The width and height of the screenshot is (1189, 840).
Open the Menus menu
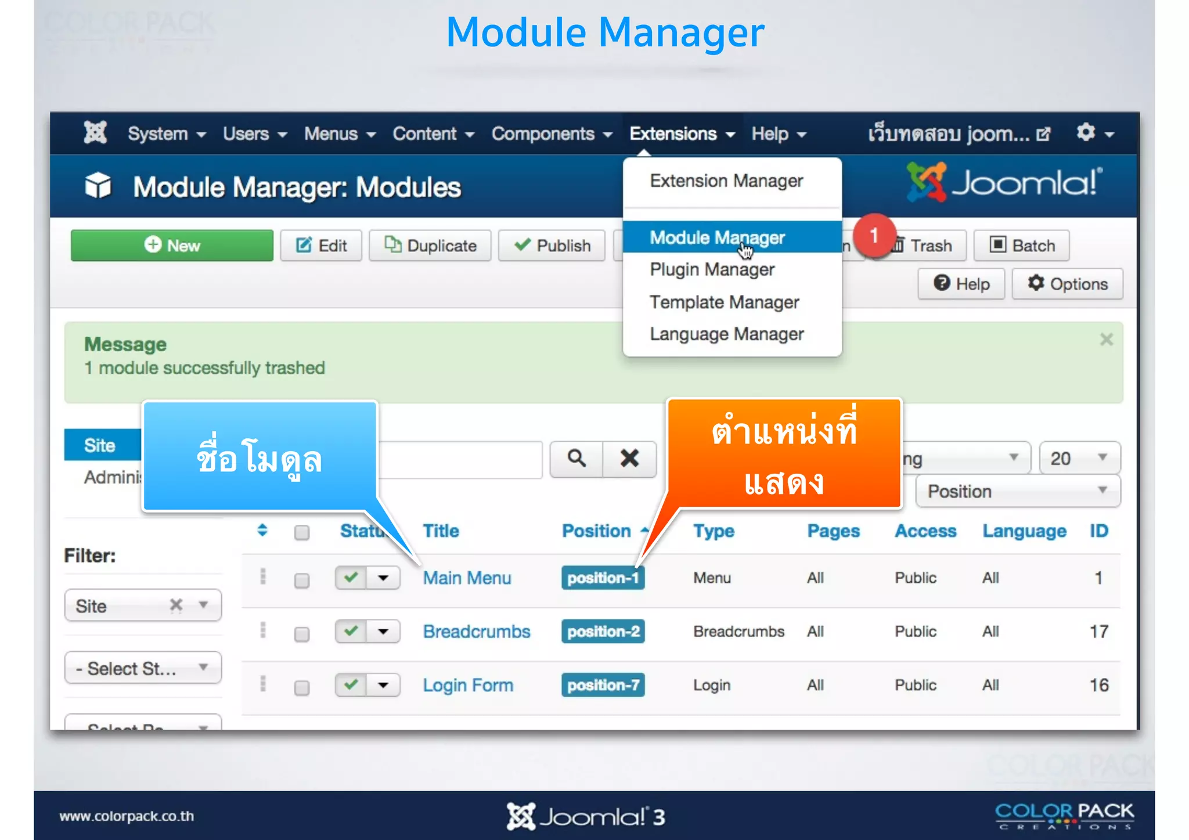(x=340, y=134)
